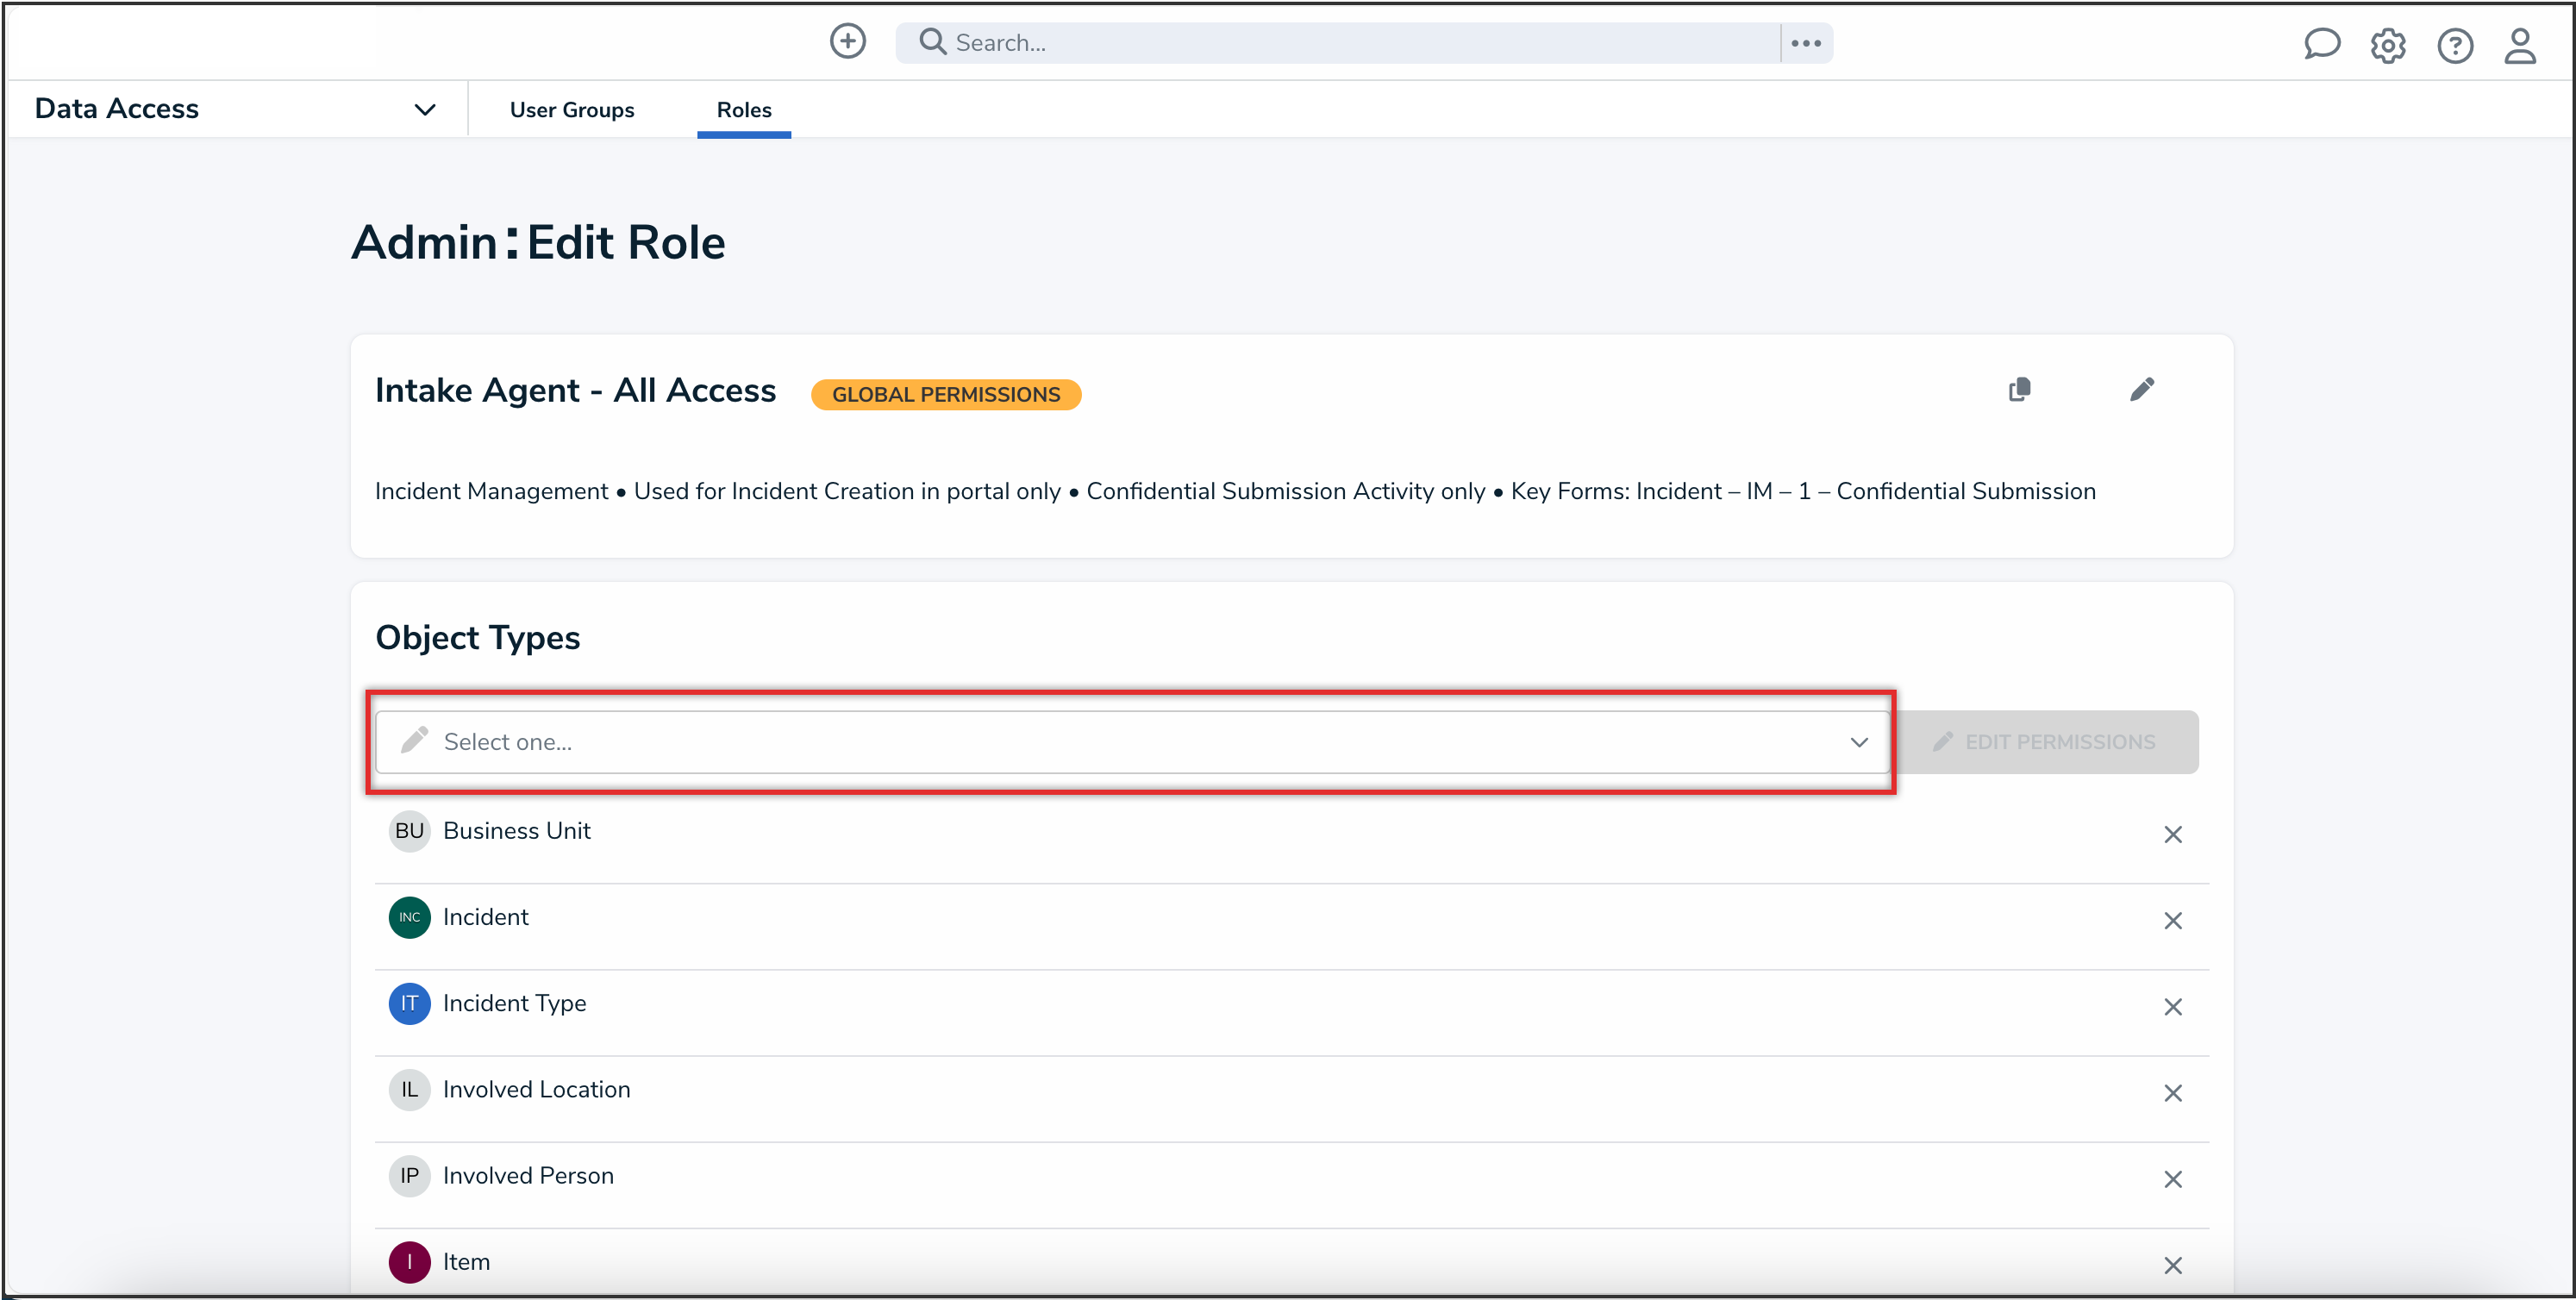Image resolution: width=2576 pixels, height=1300 pixels.
Task: Select the Roles tab
Action: click(x=743, y=110)
